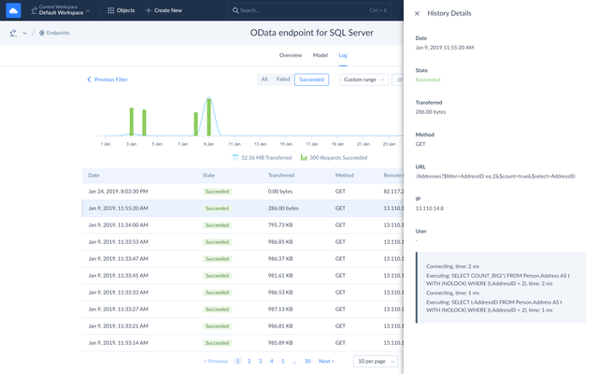Close the History Details panel
The height and width of the screenshot is (374, 598).
tap(417, 14)
